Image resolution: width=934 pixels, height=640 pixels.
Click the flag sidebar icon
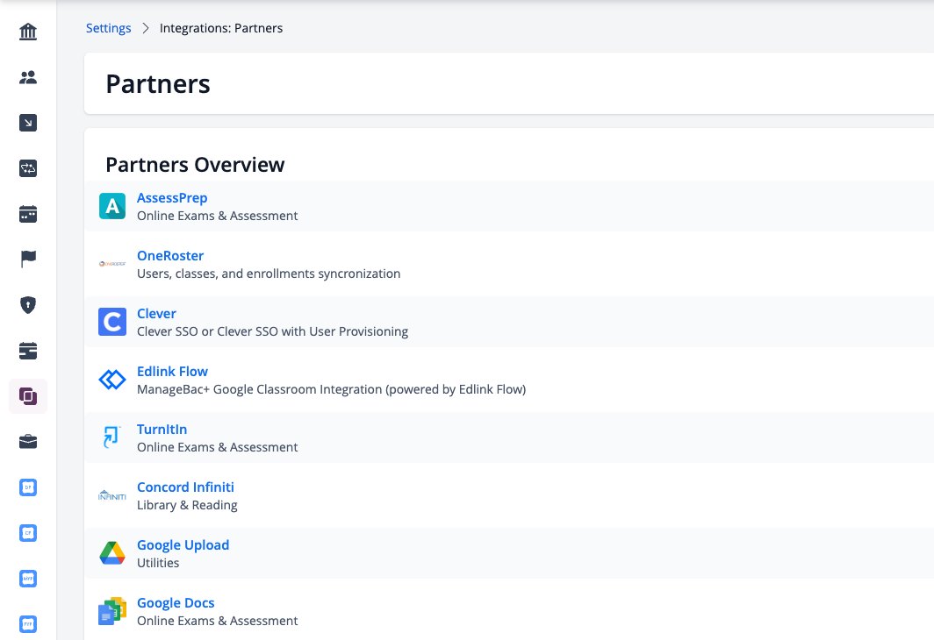(x=28, y=260)
